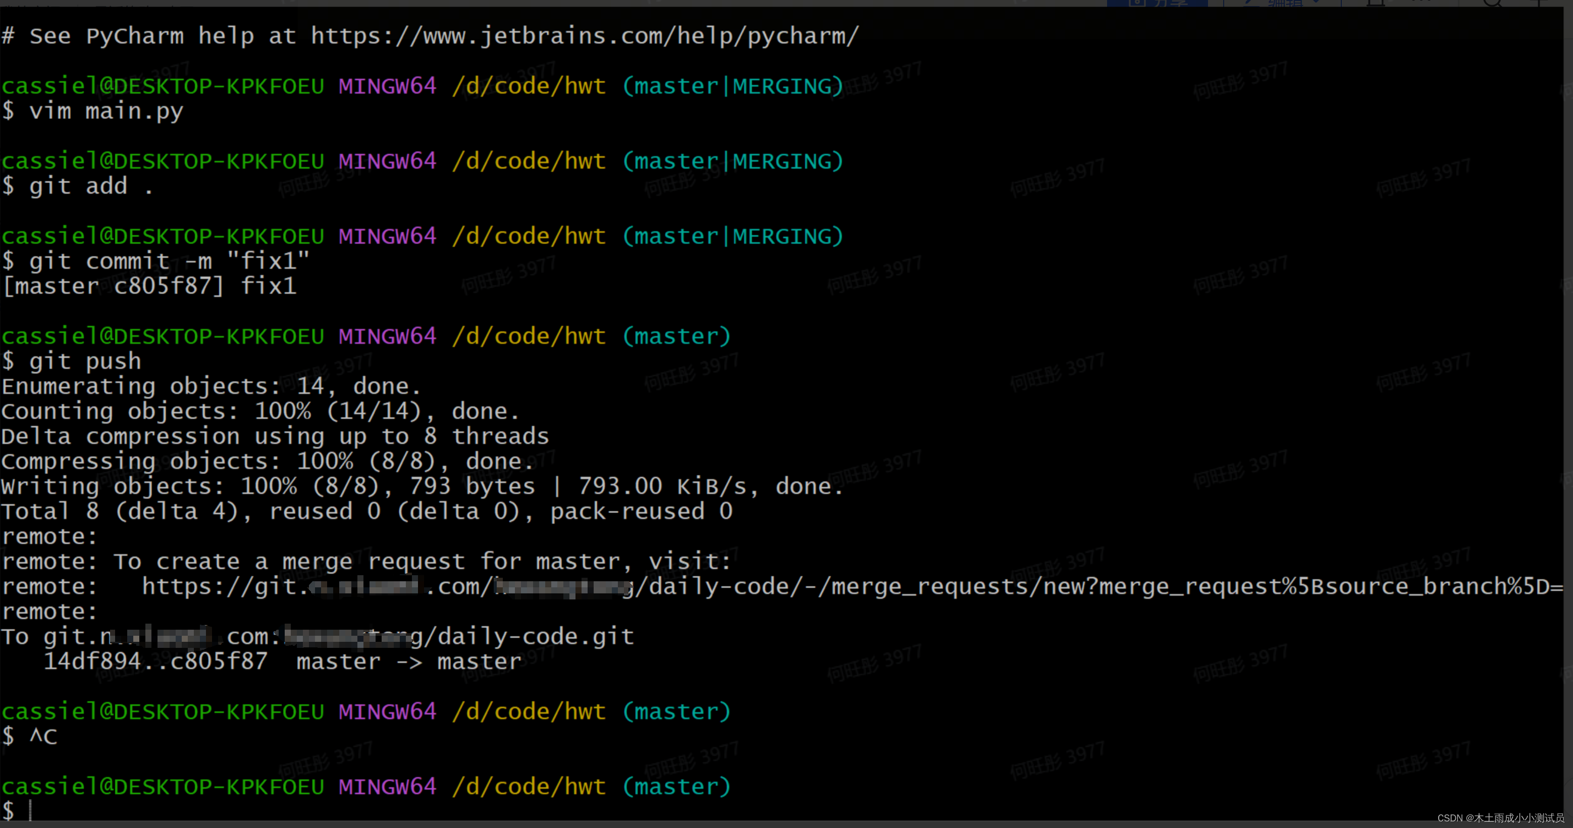Click the 'git push' command line
The image size is (1573, 828).
pyautogui.click(x=72, y=361)
